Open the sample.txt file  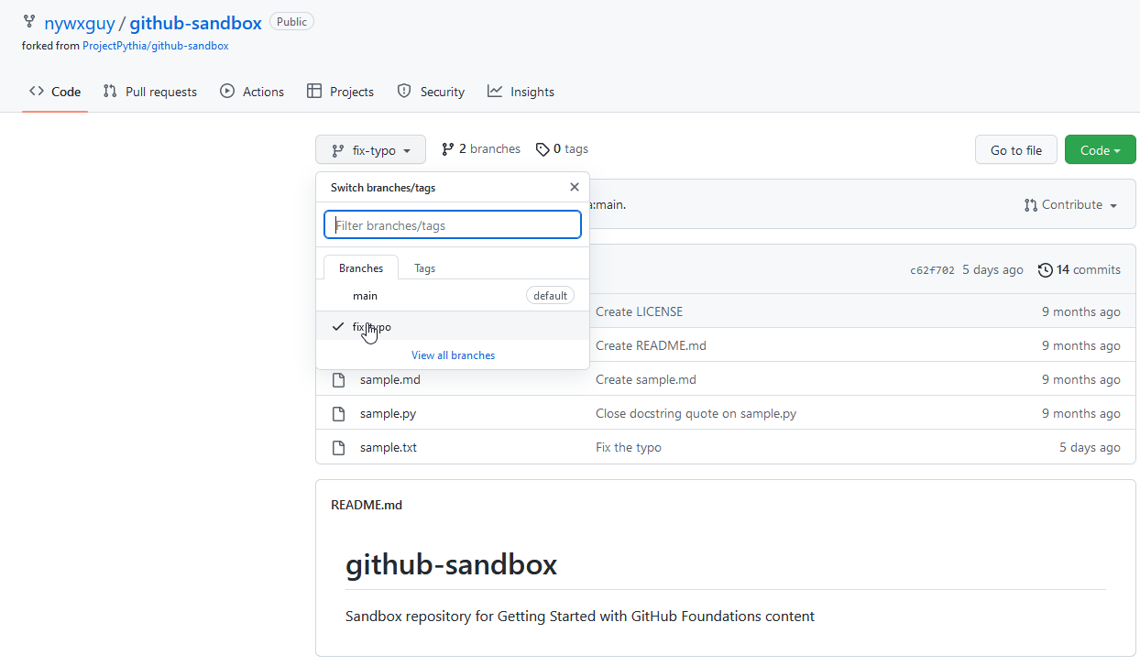[x=389, y=447]
